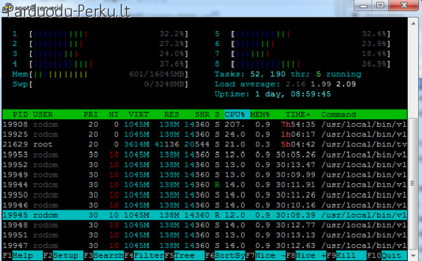The height and width of the screenshot is (261, 422).
Task: Sort by the CPU% column header
Action: point(236,114)
